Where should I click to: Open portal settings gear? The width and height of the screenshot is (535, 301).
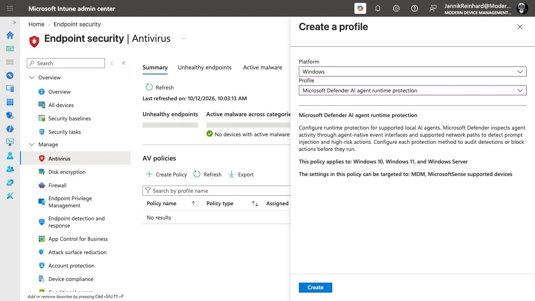pyautogui.click(x=396, y=8)
